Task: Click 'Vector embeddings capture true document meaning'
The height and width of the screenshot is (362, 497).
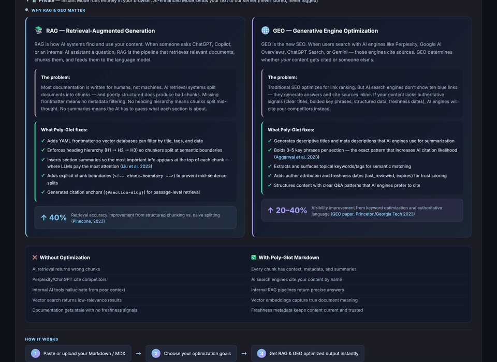Action: (304, 300)
